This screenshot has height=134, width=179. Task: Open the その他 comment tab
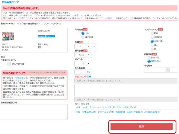(x=133, y=108)
